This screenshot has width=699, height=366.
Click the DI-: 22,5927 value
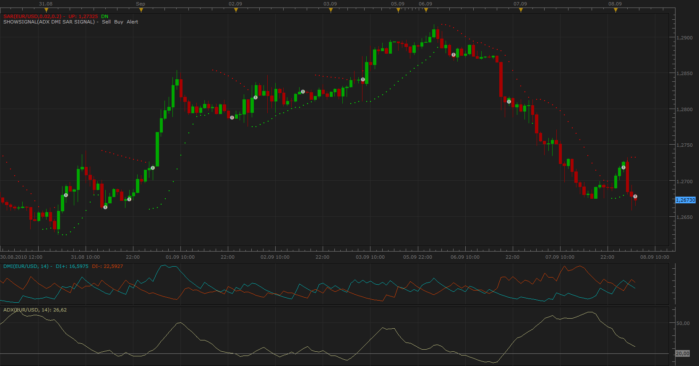pos(107,266)
